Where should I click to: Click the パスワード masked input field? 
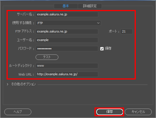67,48
